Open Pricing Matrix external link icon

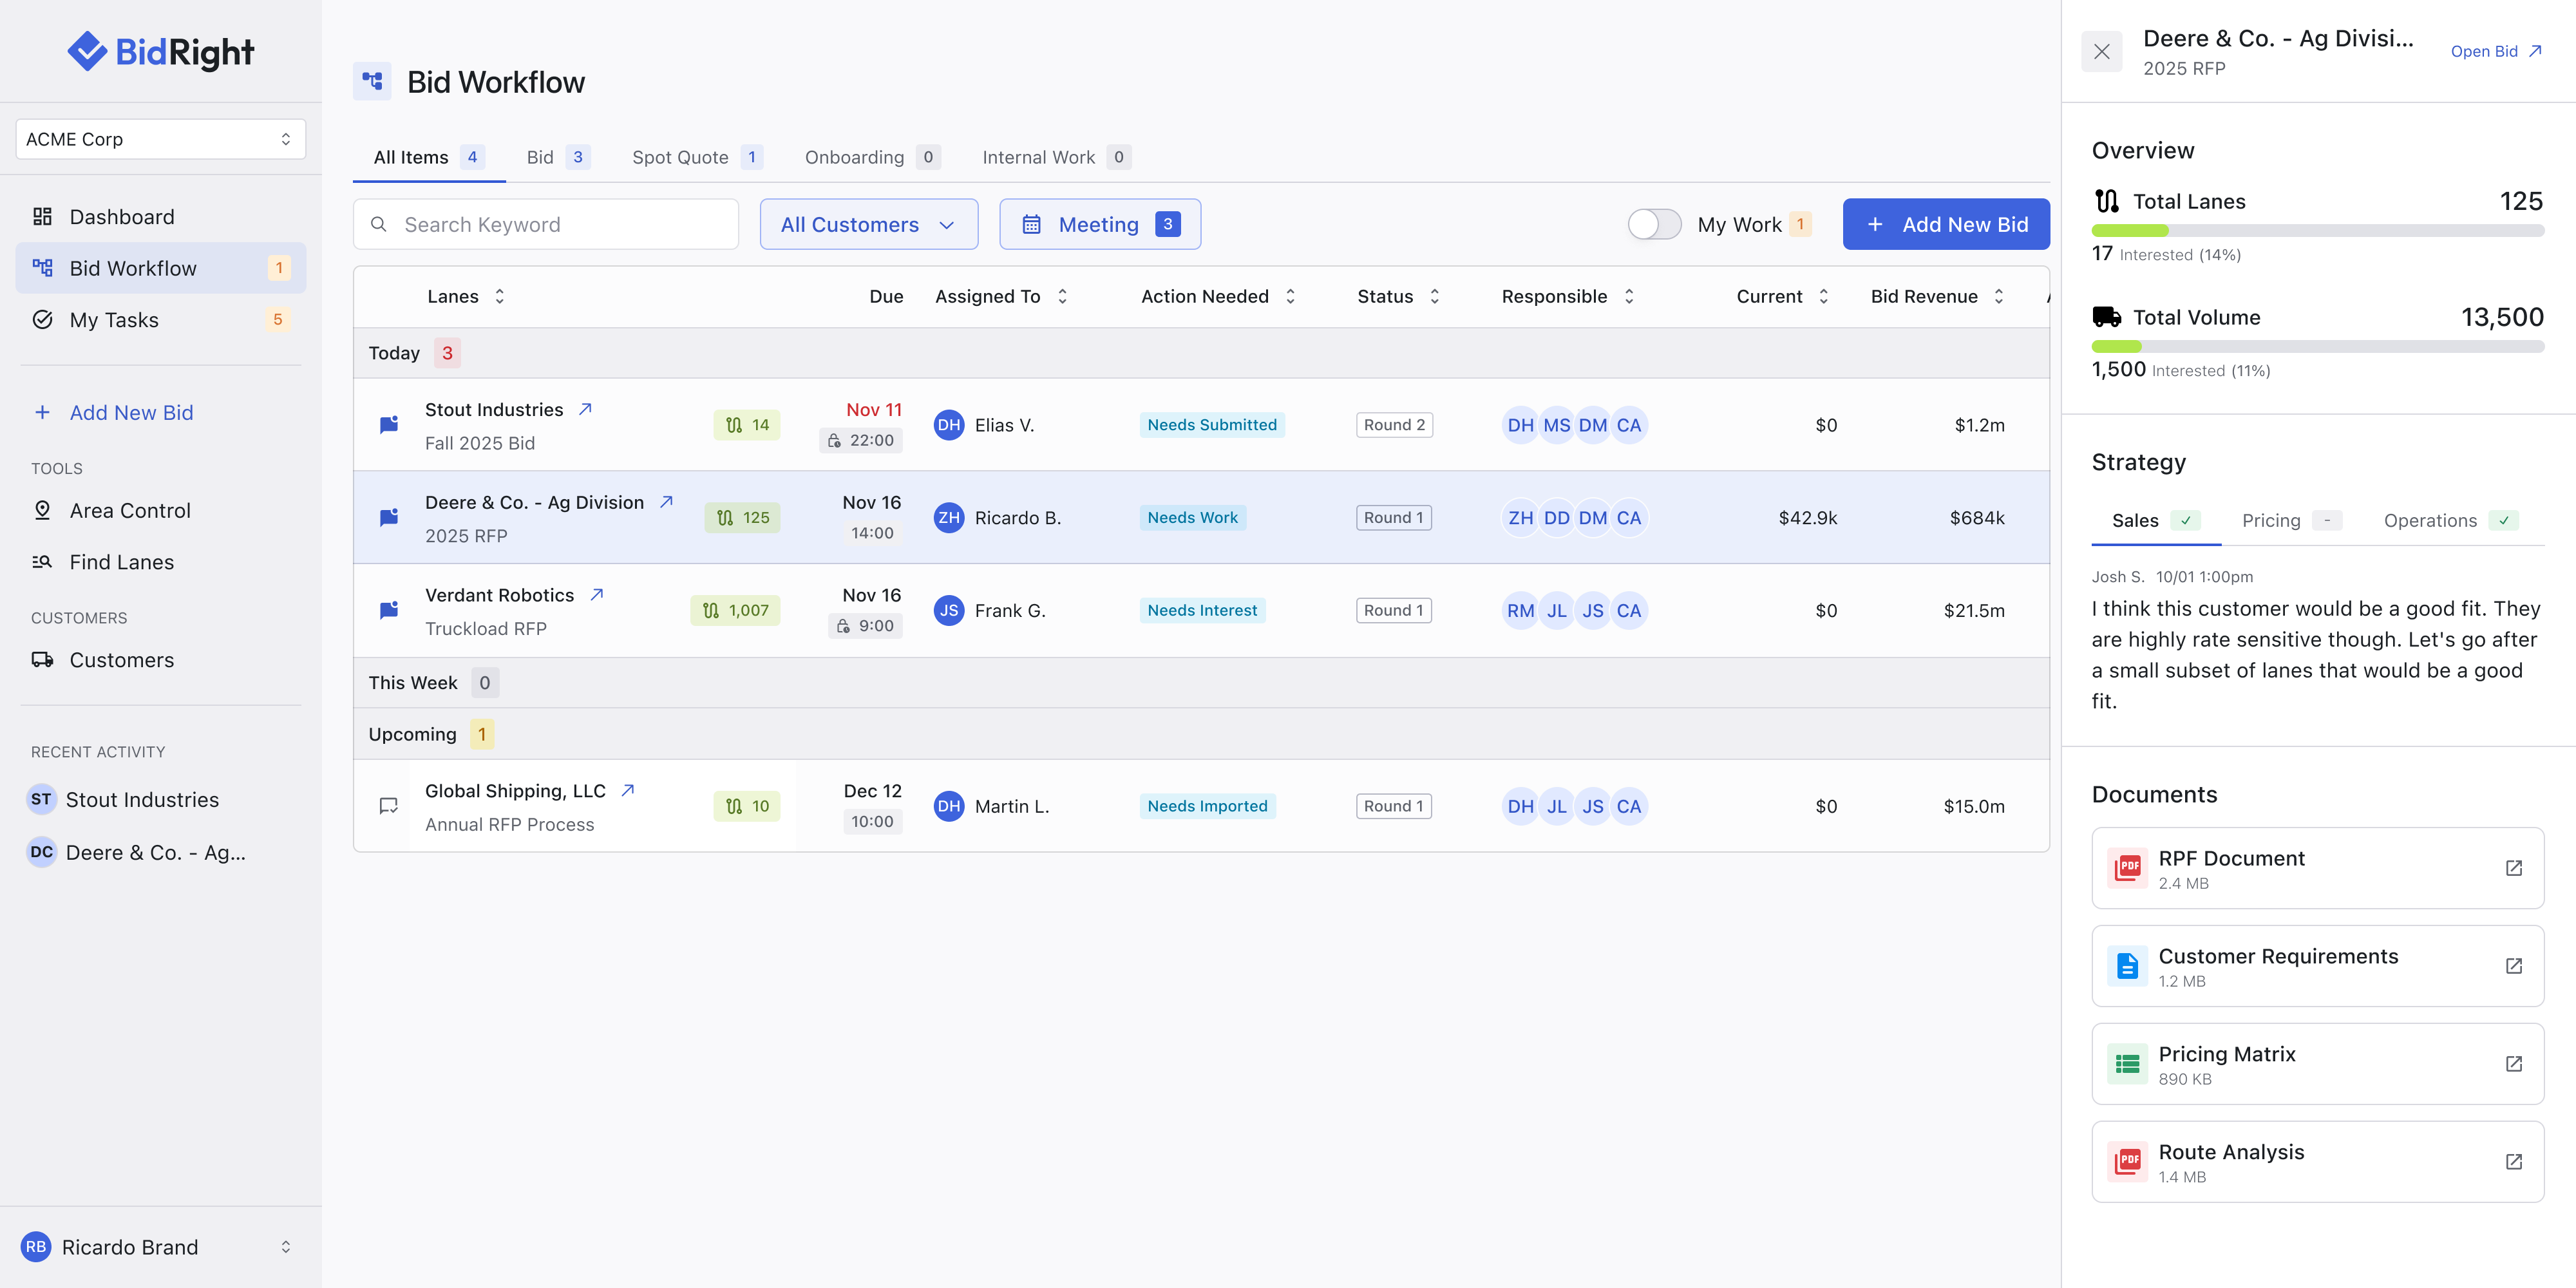pyautogui.click(x=2513, y=1064)
